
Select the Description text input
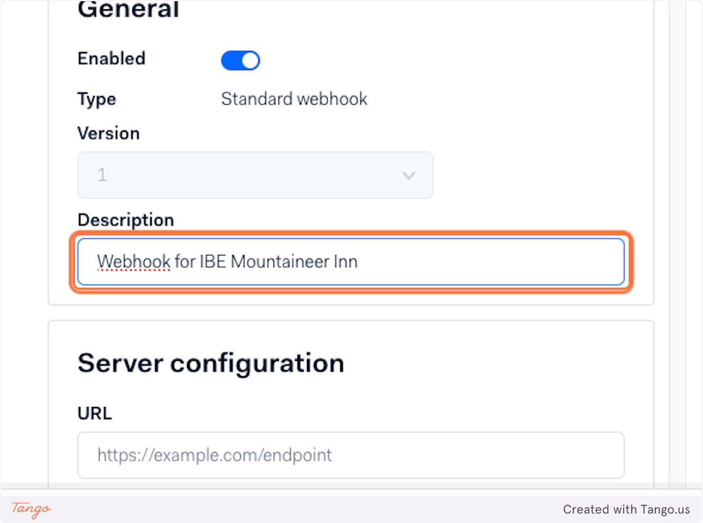click(350, 261)
